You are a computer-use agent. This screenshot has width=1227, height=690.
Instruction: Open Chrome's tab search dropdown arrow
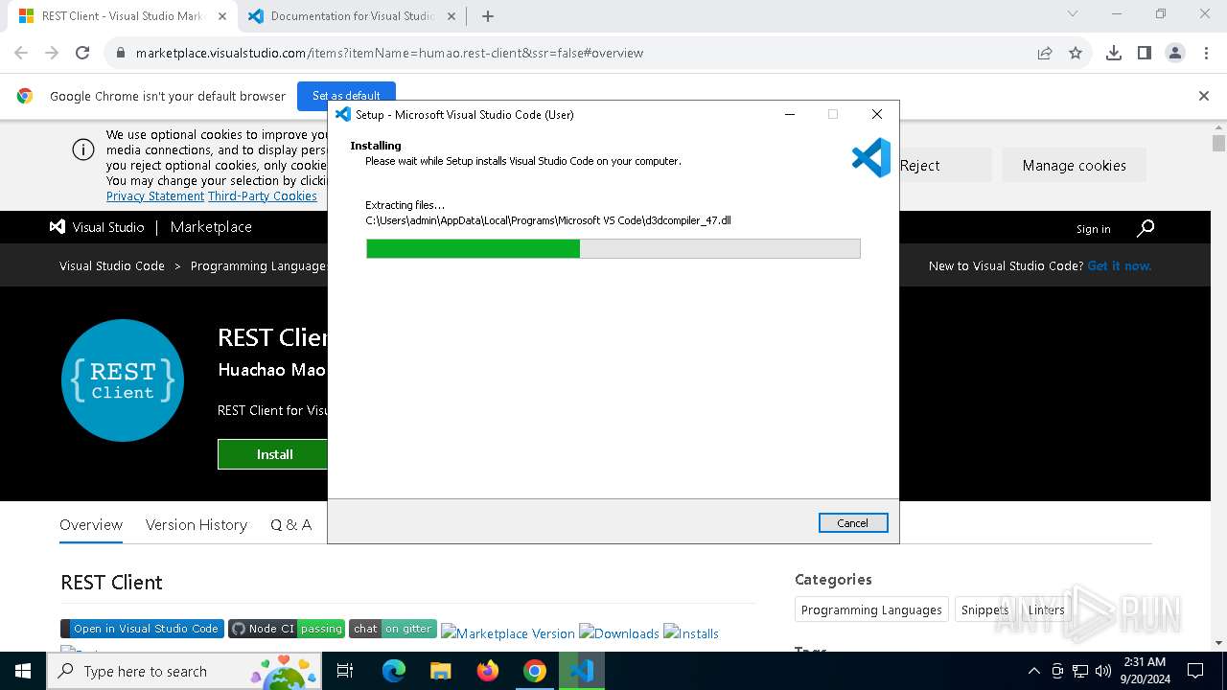tap(1073, 13)
